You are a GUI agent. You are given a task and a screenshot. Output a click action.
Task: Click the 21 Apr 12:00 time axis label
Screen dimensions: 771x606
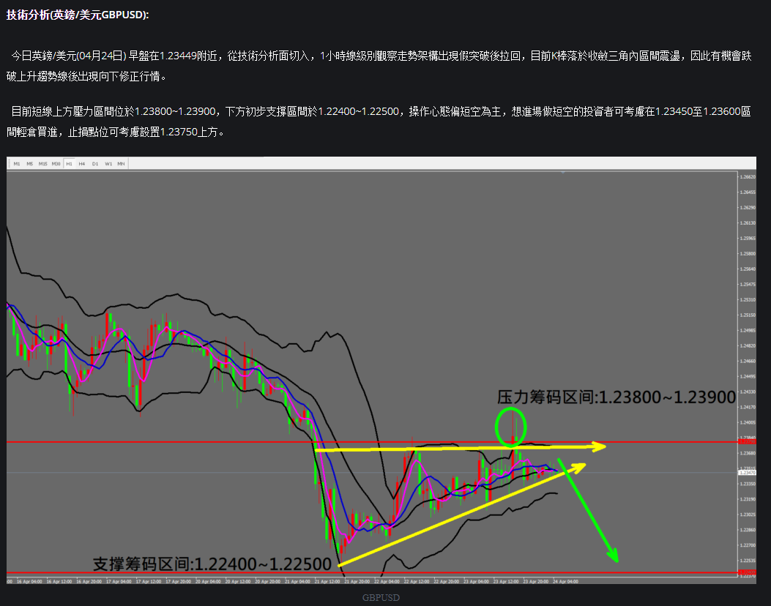click(327, 581)
